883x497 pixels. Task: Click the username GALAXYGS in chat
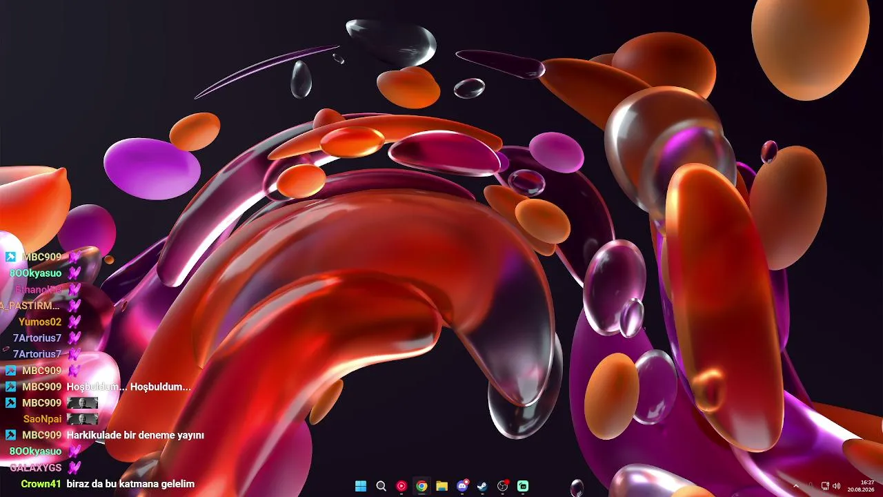click(x=36, y=467)
